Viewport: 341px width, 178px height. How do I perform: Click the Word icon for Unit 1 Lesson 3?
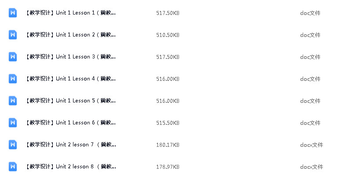pyautogui.click(x=13, y=57)
